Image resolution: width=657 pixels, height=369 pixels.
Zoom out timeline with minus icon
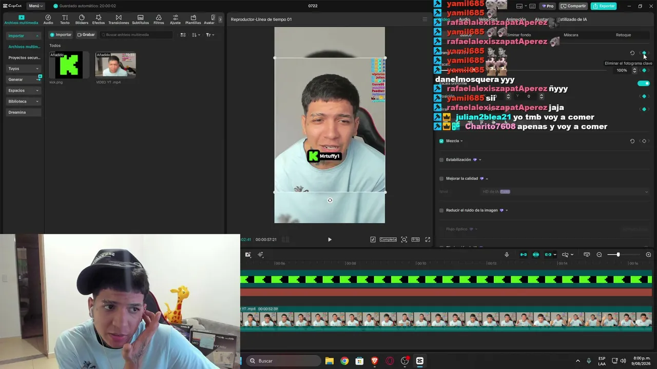[x=599, y=255]
